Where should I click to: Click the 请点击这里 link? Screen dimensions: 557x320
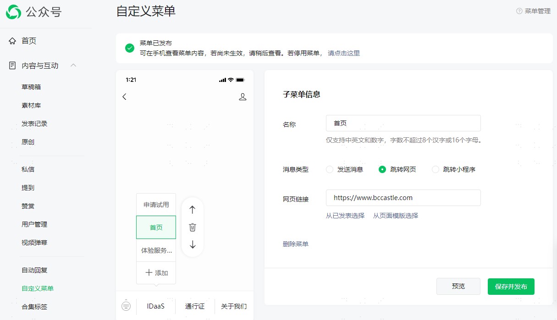(344, 53)
